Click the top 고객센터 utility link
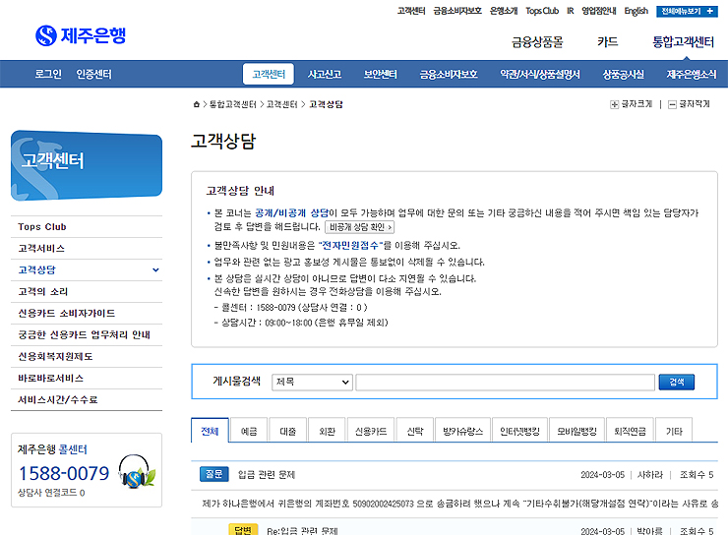Screen dimensions: 728x535 tap(411, 11)
